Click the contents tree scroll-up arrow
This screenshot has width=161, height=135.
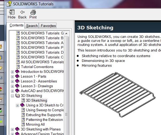[x=66, y=34]
